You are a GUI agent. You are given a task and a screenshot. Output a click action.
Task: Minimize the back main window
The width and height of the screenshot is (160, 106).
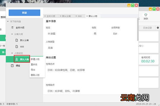pyautogui.click(x=151, y=9)
